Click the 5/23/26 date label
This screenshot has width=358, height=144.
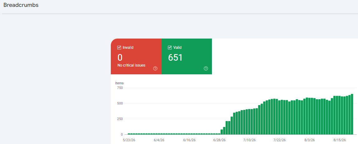pyautogui.click(x=129, y=140)
